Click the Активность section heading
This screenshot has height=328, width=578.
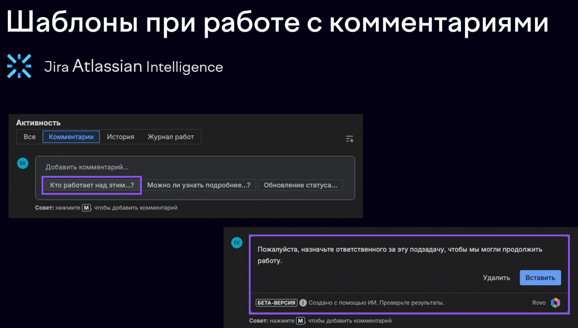[38, 123]
